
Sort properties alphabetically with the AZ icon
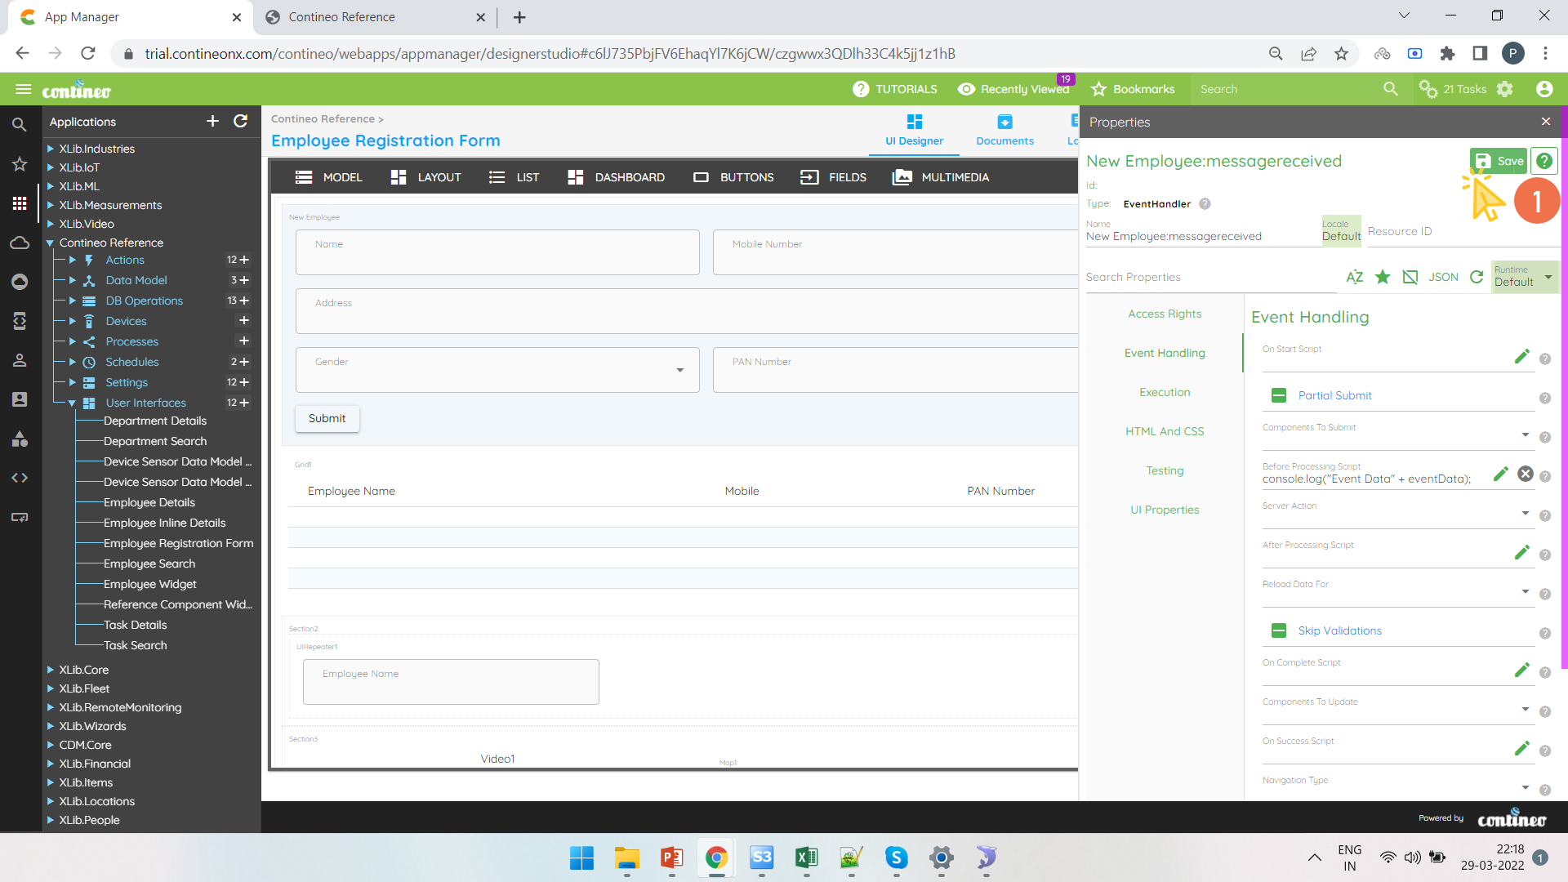[x=1355, y=277]
